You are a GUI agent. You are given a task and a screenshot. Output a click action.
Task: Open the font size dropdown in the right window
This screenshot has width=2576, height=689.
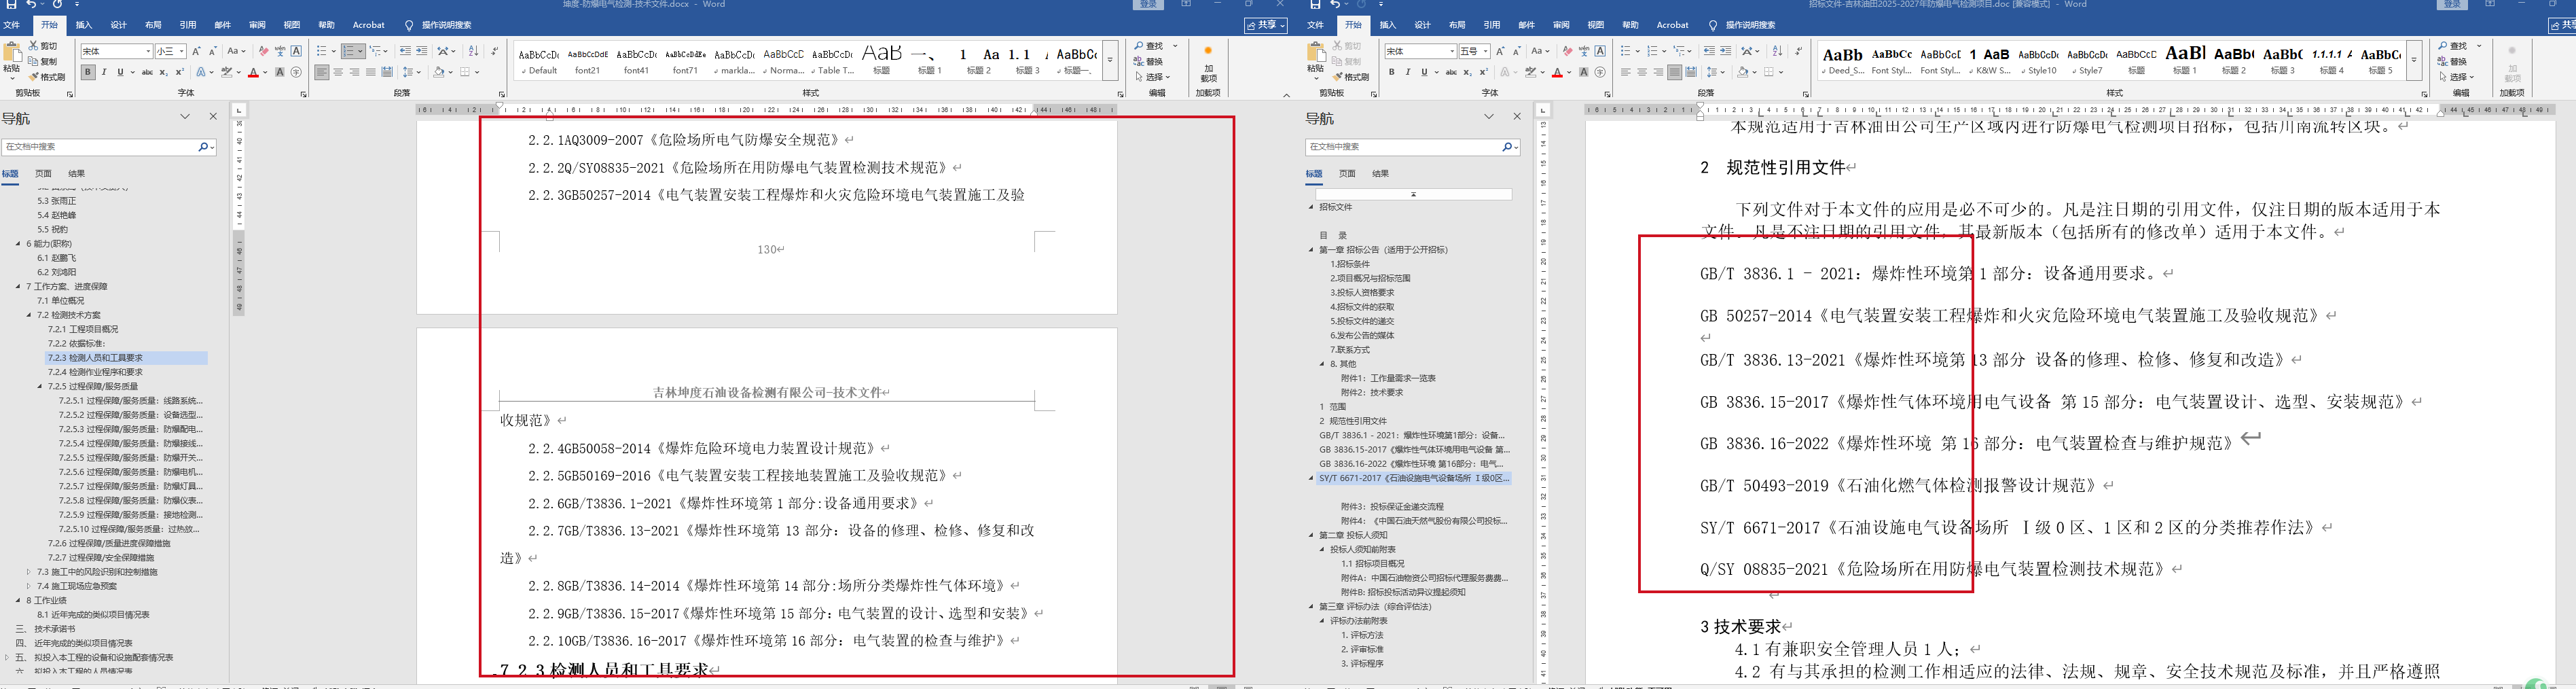[1486, 51]
